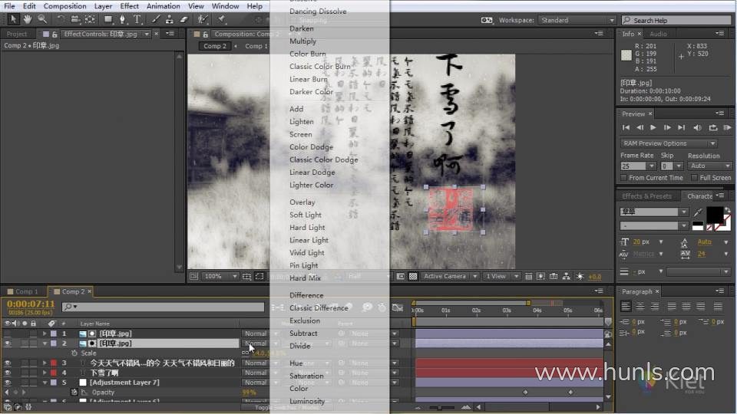737x414 pixels.
Task: Toggle Opacity stopwatch on Adjustment Layer 7
Action: tap(74, 392)
